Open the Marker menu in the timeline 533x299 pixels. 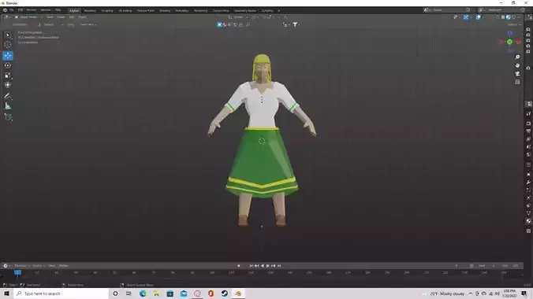[64, 266]
